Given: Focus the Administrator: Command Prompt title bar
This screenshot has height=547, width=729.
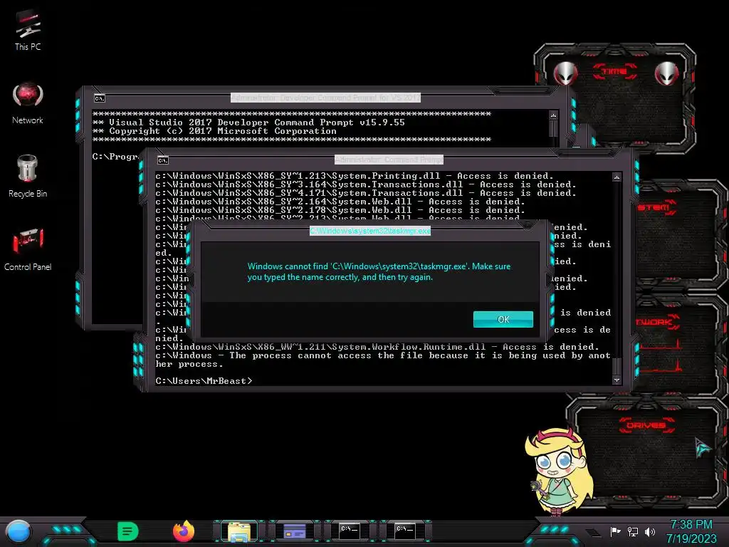Looking at the screenshot, I should [389, 160].
